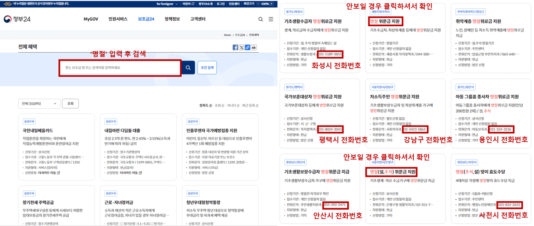This screenshot has width=534, height=226.
Task: Click phone number 02-3423-5863
Action: coord(415,129)
